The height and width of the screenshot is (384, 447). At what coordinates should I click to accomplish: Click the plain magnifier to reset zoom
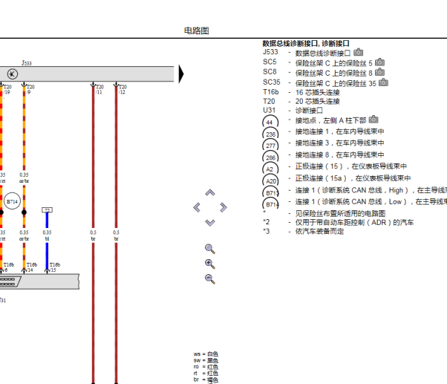(210, 249)
